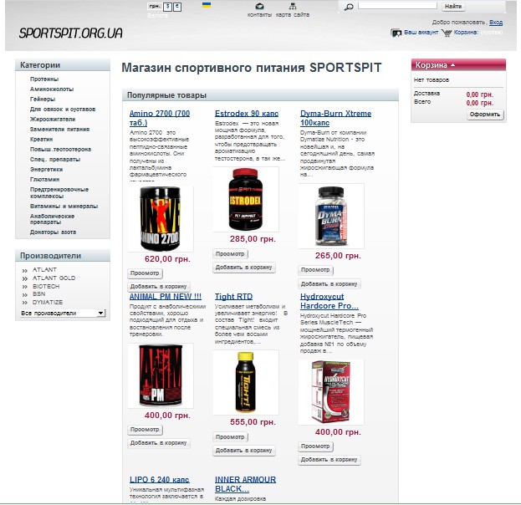Select DYMATIZE manufacturer link
The height and width of the screenshot is (505, 521).
[48, 303]
